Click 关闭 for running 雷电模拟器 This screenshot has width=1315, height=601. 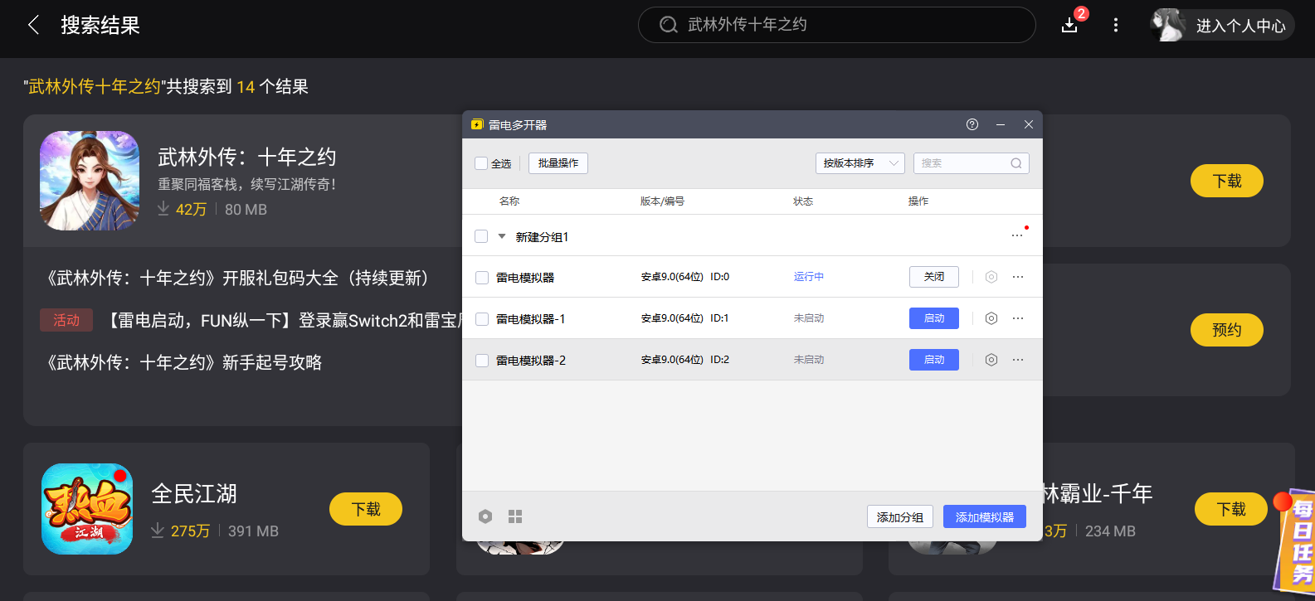934,277
